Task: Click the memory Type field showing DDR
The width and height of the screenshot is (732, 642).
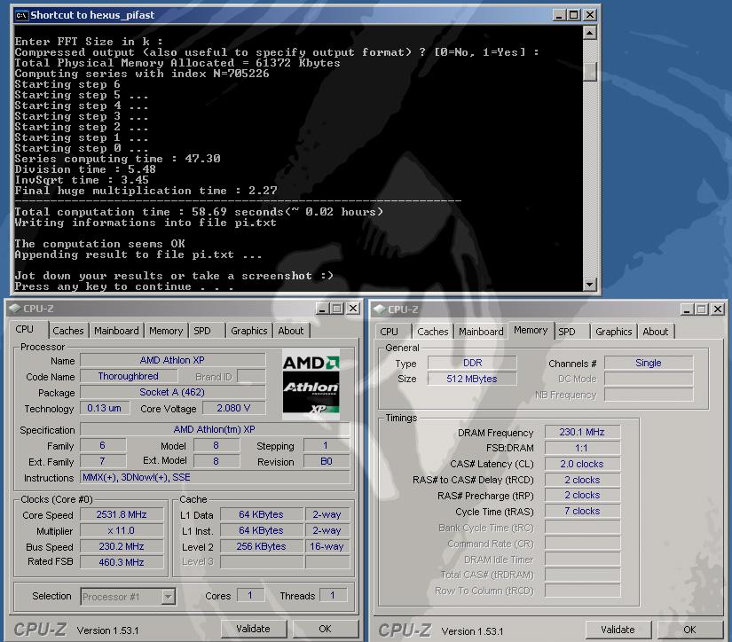Action: [x=472, y=363]
